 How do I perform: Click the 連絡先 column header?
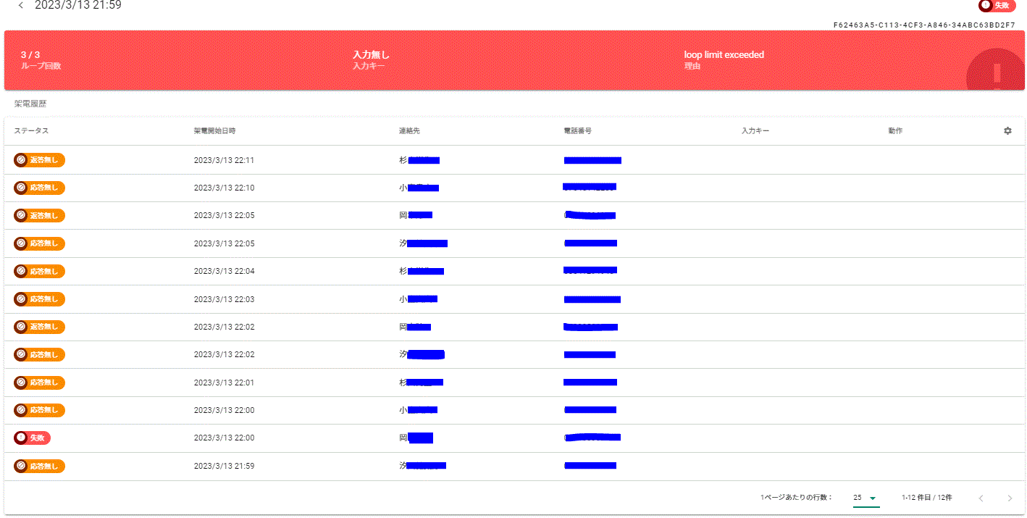pyautogui.click(x=409, y=131)
